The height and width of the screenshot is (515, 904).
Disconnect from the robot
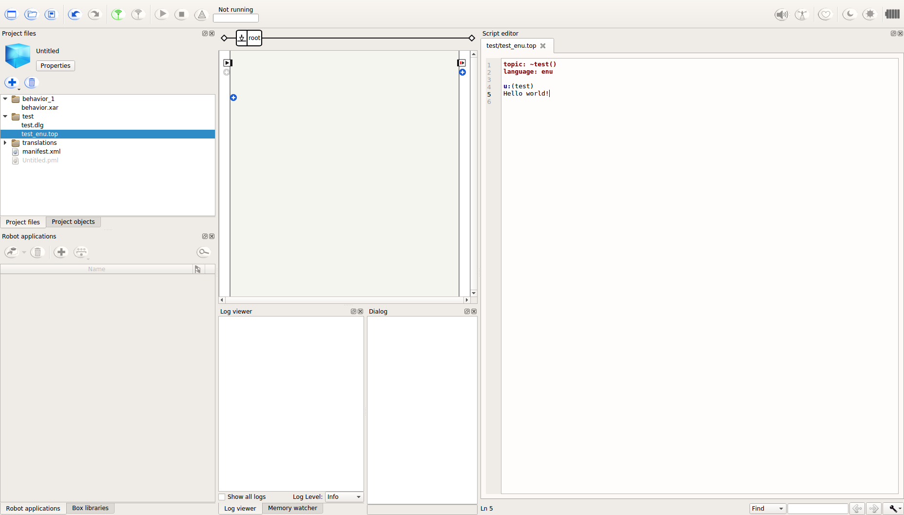138,14
